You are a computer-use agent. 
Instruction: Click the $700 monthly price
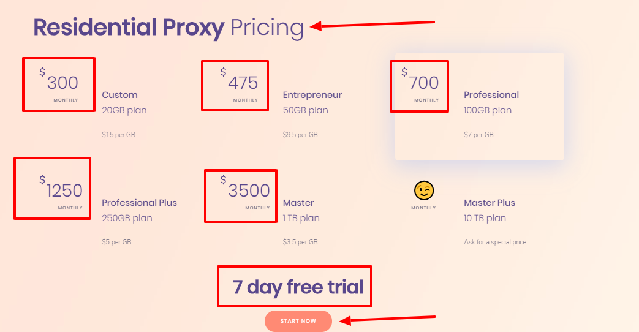coord(423,82)
